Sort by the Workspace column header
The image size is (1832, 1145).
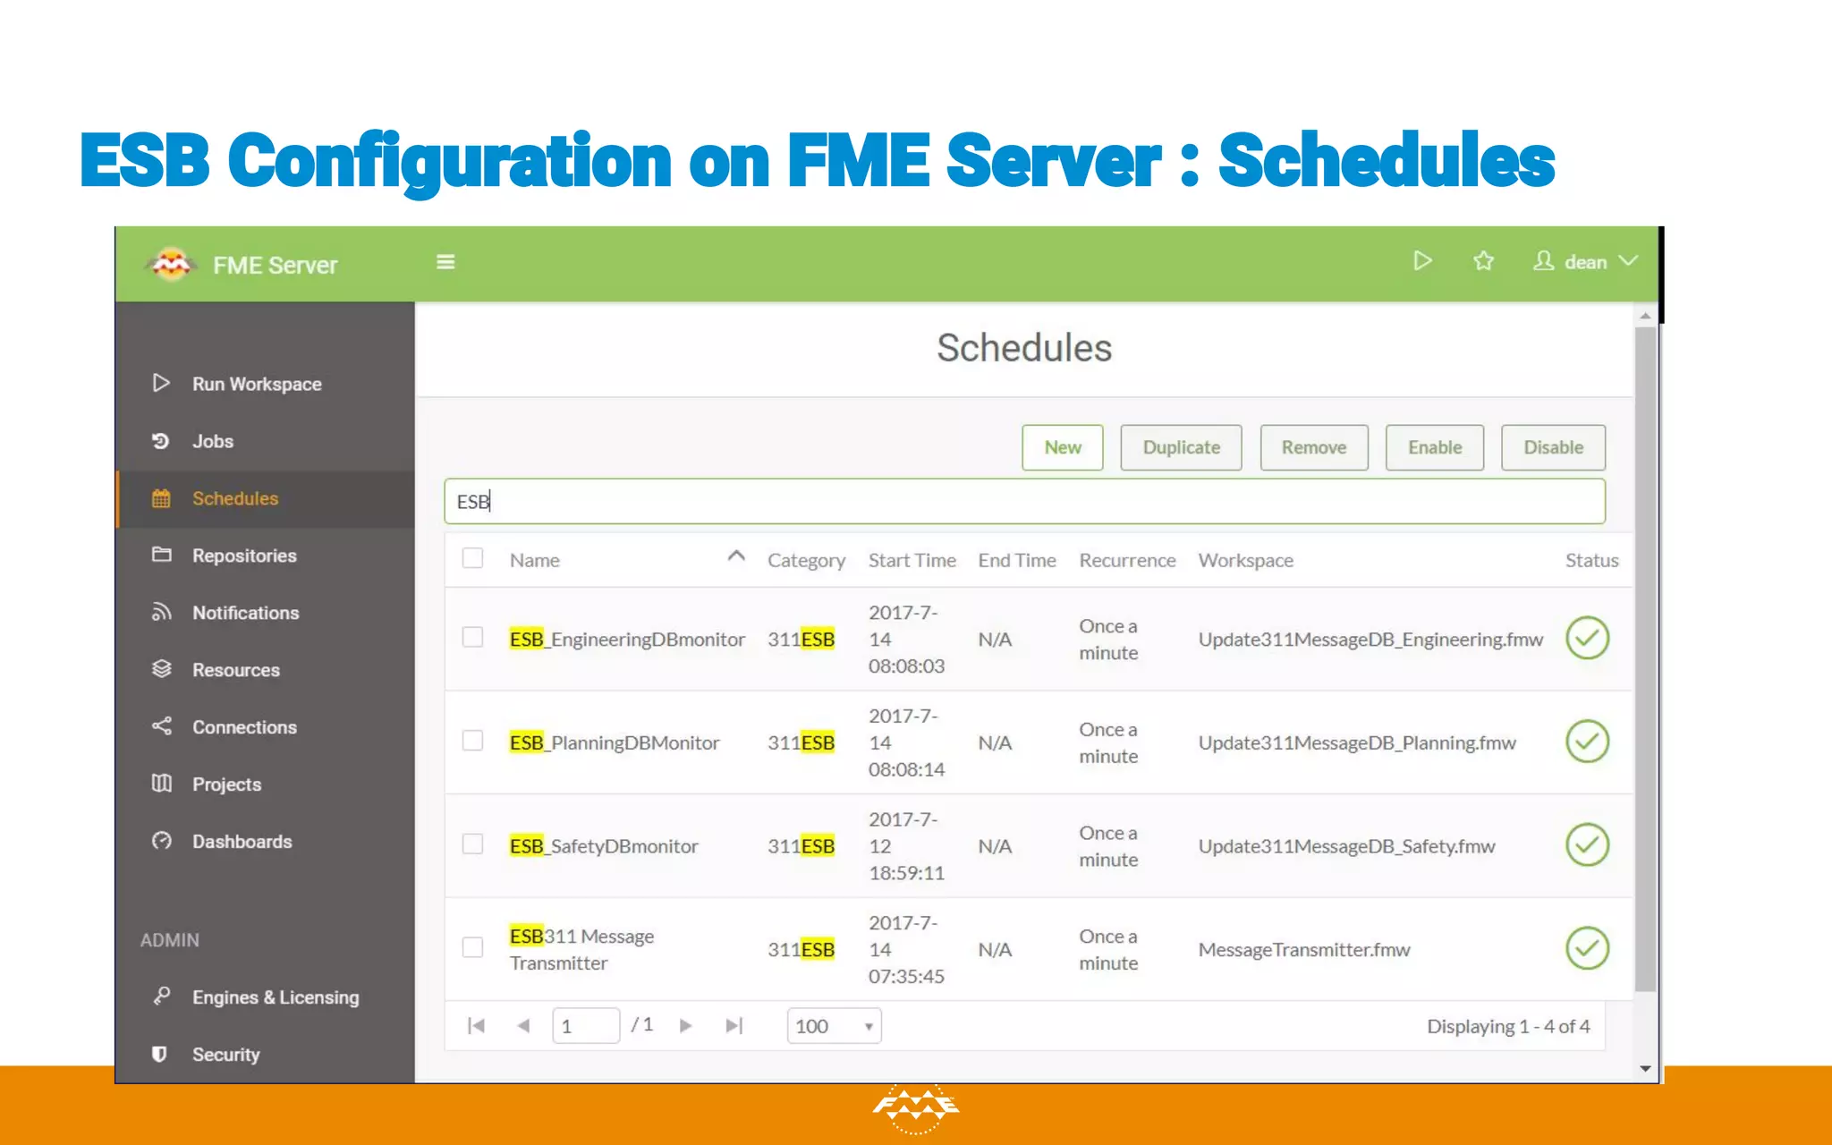pos(1246,560)
